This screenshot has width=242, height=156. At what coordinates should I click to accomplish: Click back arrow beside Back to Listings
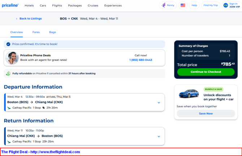[17, 18]
